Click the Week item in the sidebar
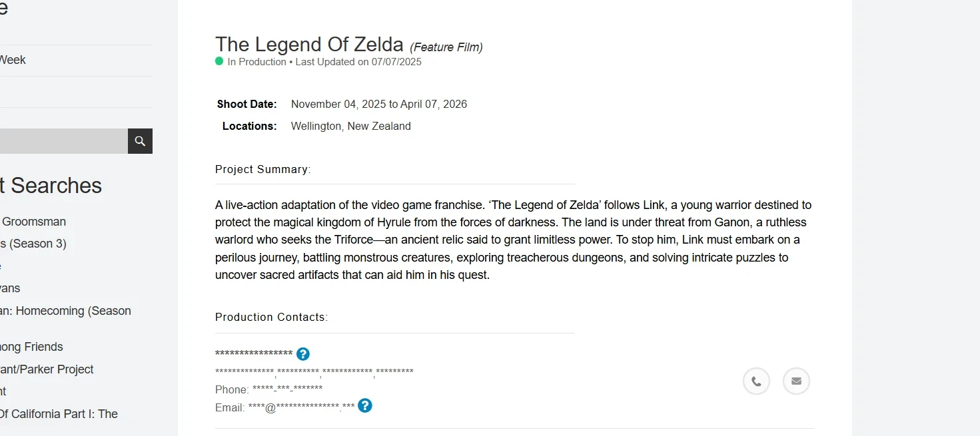Viewport: 980px width, 436px height. coord(13,60)
